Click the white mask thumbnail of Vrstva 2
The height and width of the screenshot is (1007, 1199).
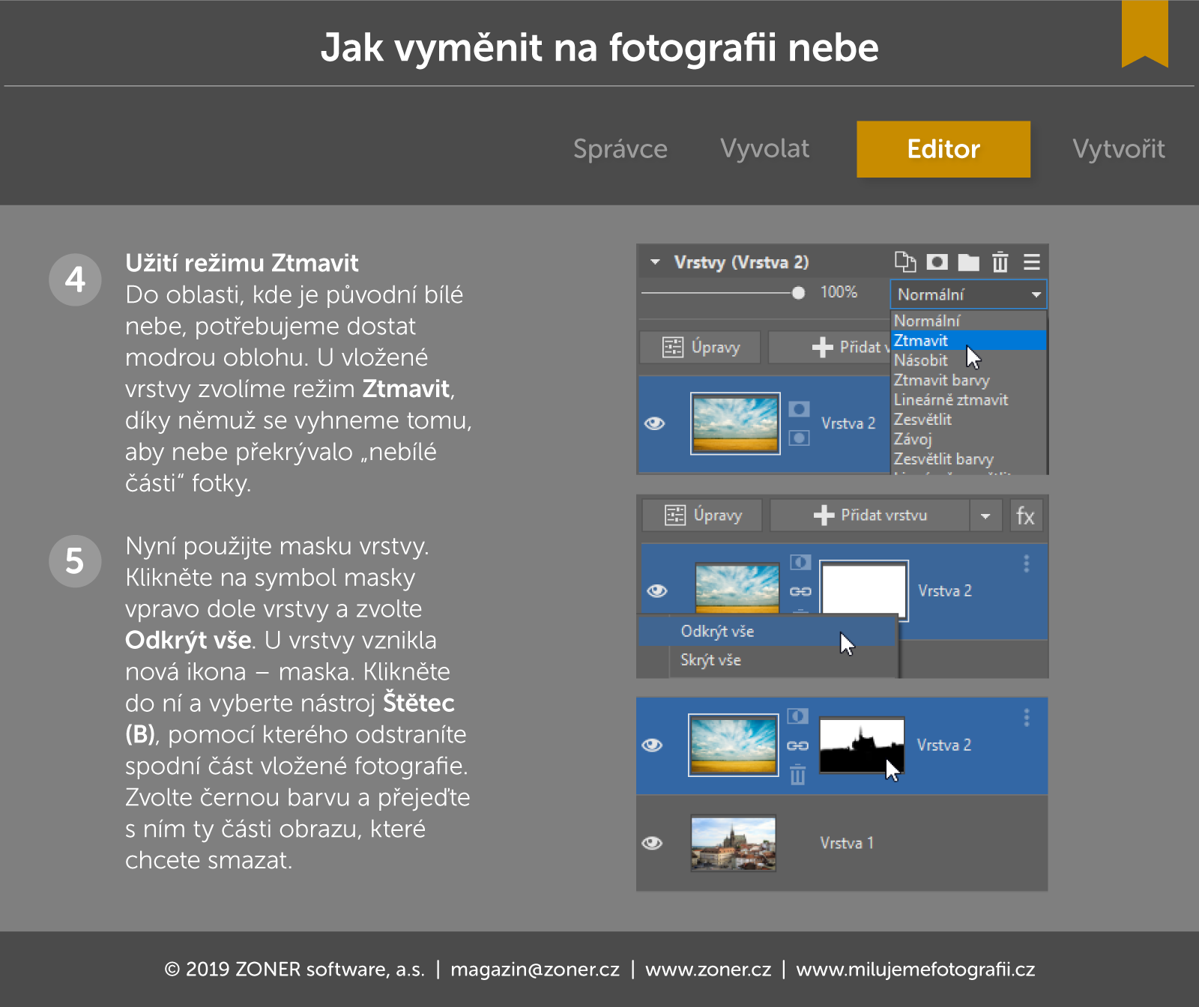click(864, 590)
